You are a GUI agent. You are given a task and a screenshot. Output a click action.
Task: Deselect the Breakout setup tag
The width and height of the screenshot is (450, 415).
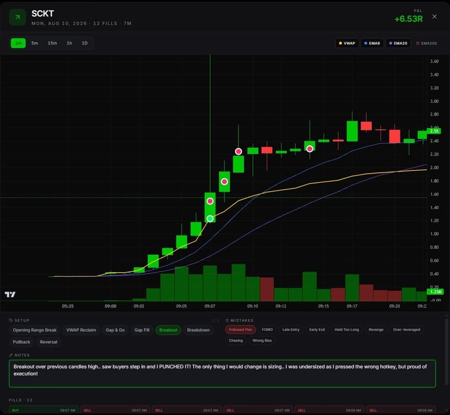point(168,330)
